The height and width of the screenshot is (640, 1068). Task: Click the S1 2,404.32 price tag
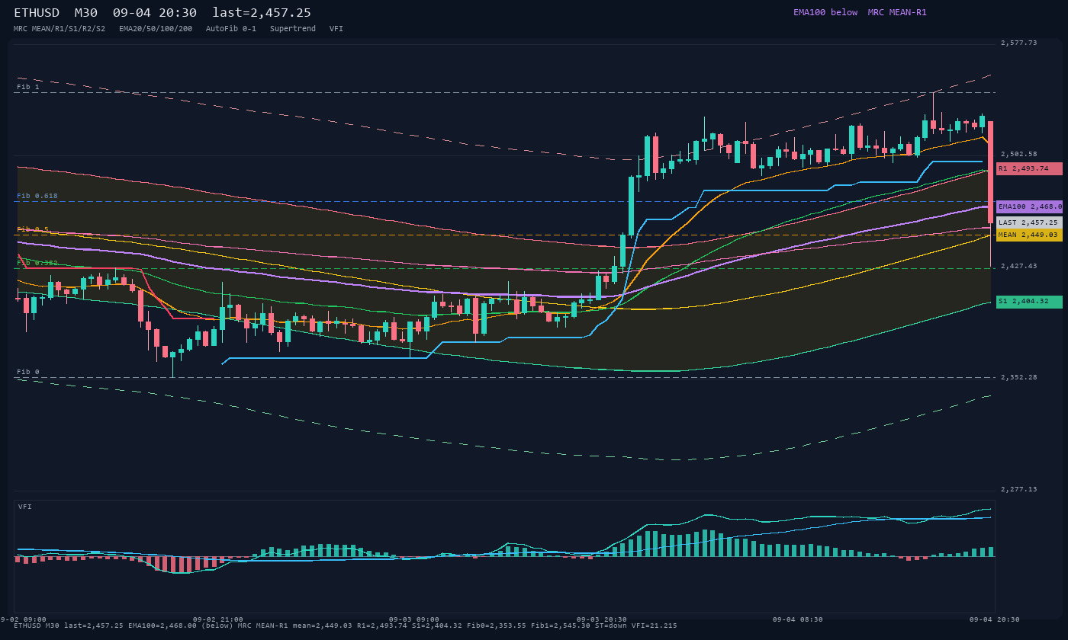(x=1029, y=302)
